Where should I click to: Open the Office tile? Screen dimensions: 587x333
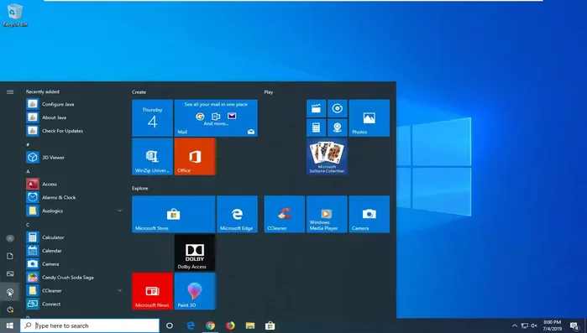(x=195, y=156)
